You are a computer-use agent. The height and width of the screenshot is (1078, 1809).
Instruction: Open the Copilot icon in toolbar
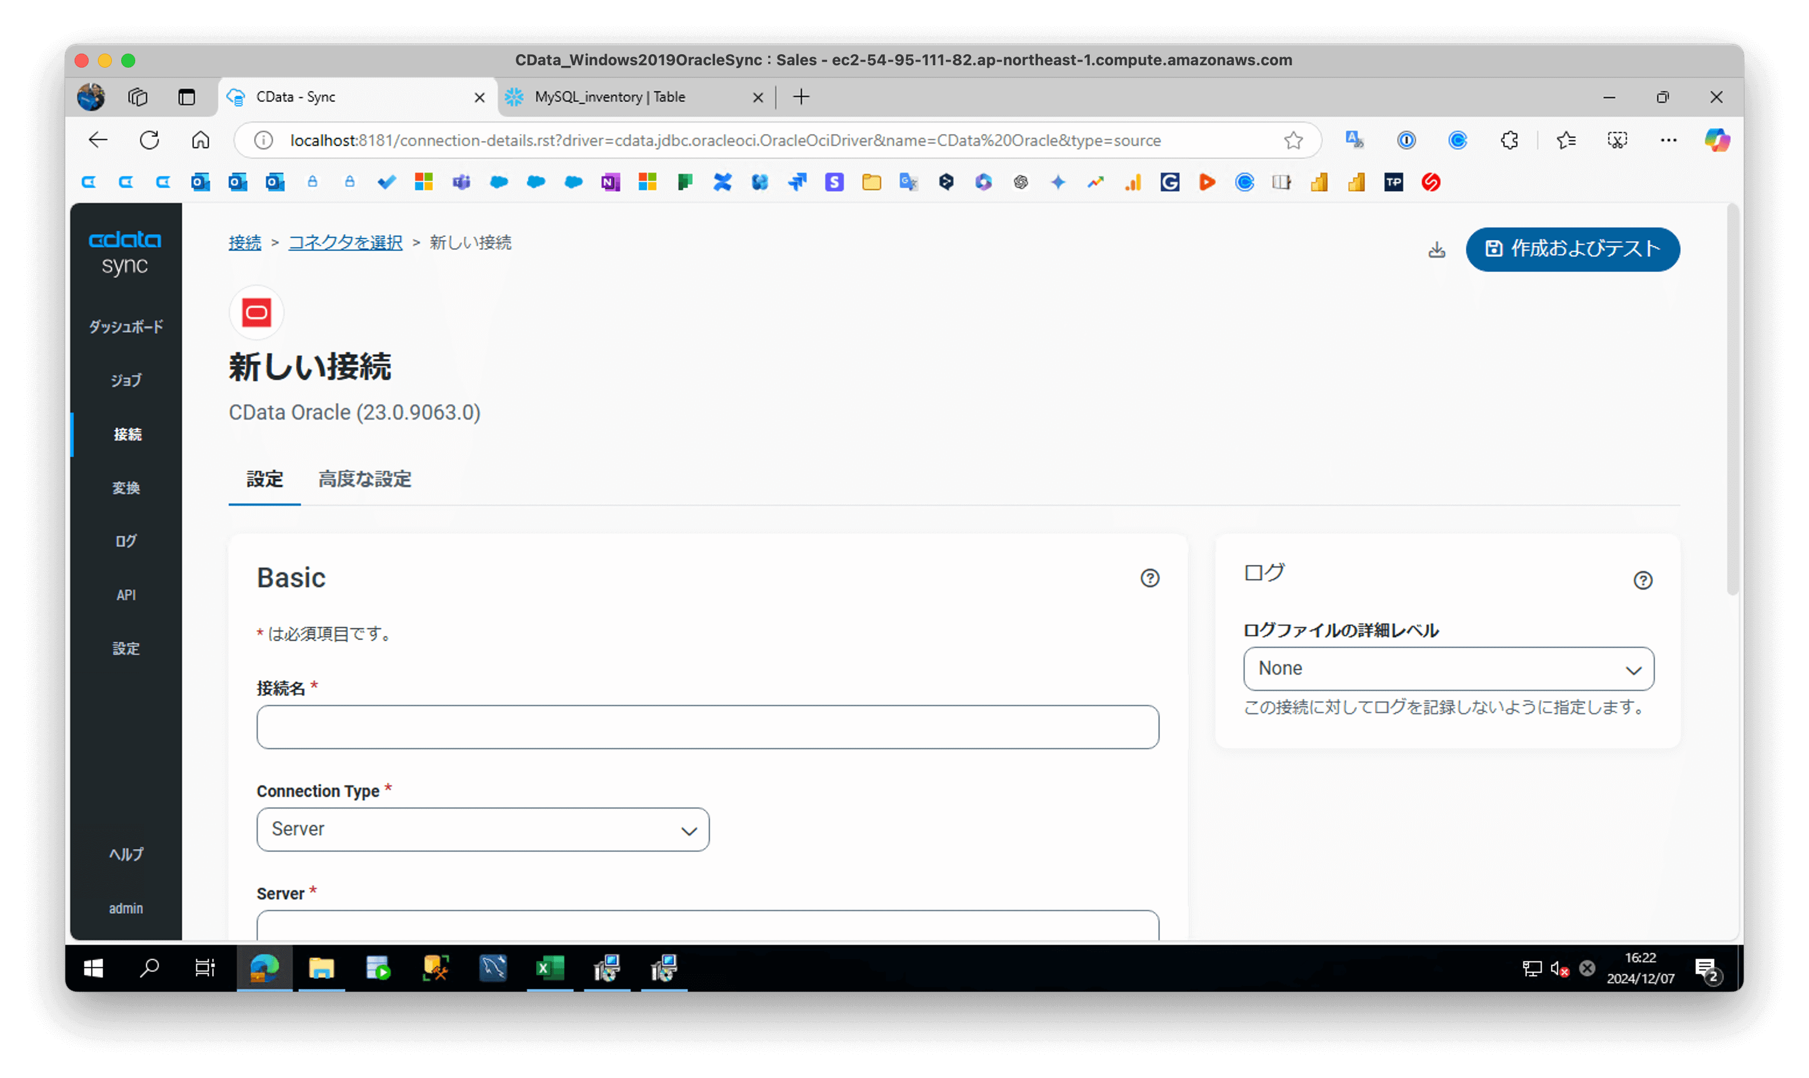pyautogui.click(x=1717, y=140)
